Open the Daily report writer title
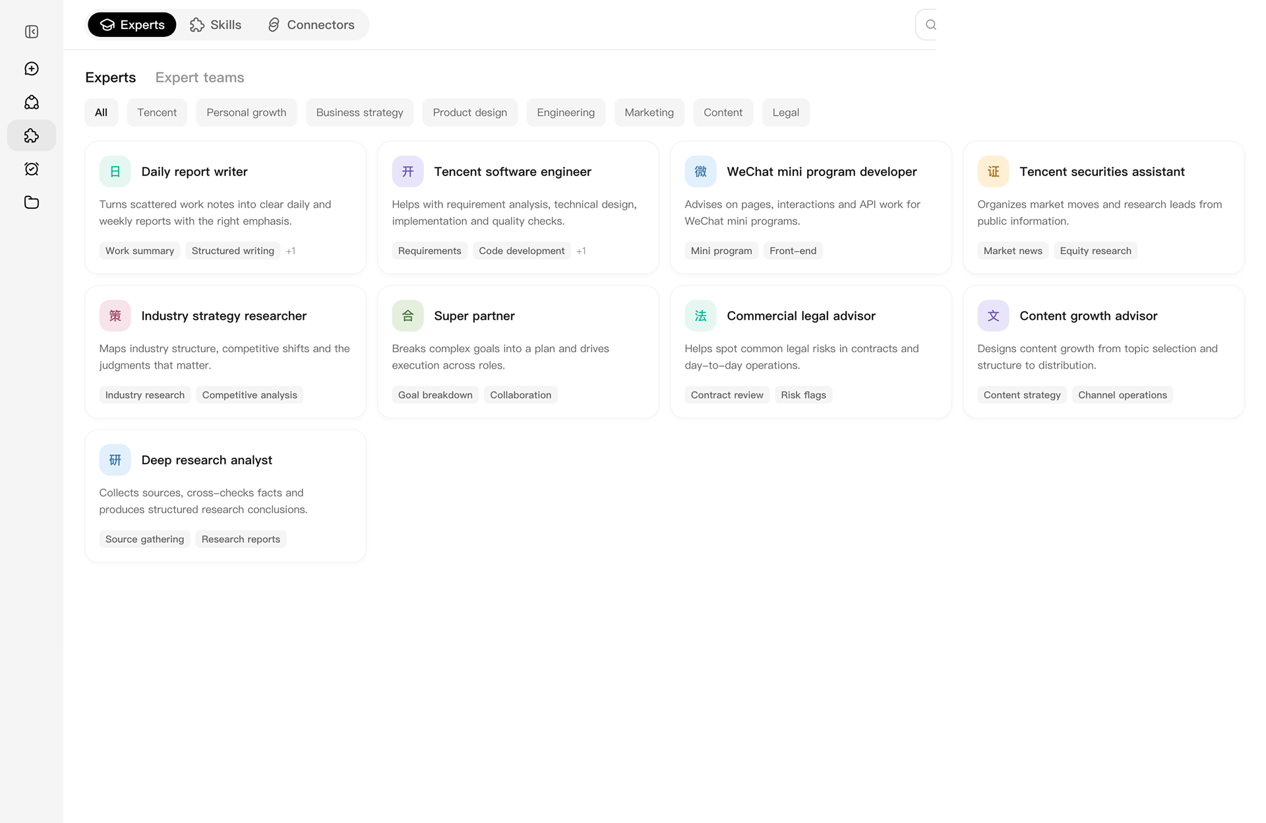Image resolution: width=1266 pixels, height=823 pixels. point(195,171)
